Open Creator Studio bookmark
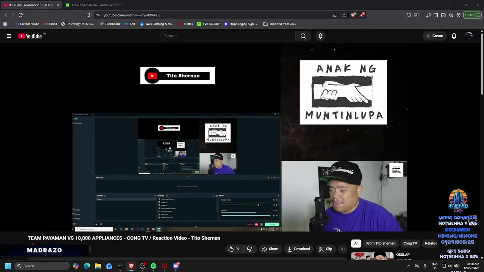 tap(27, 24)
